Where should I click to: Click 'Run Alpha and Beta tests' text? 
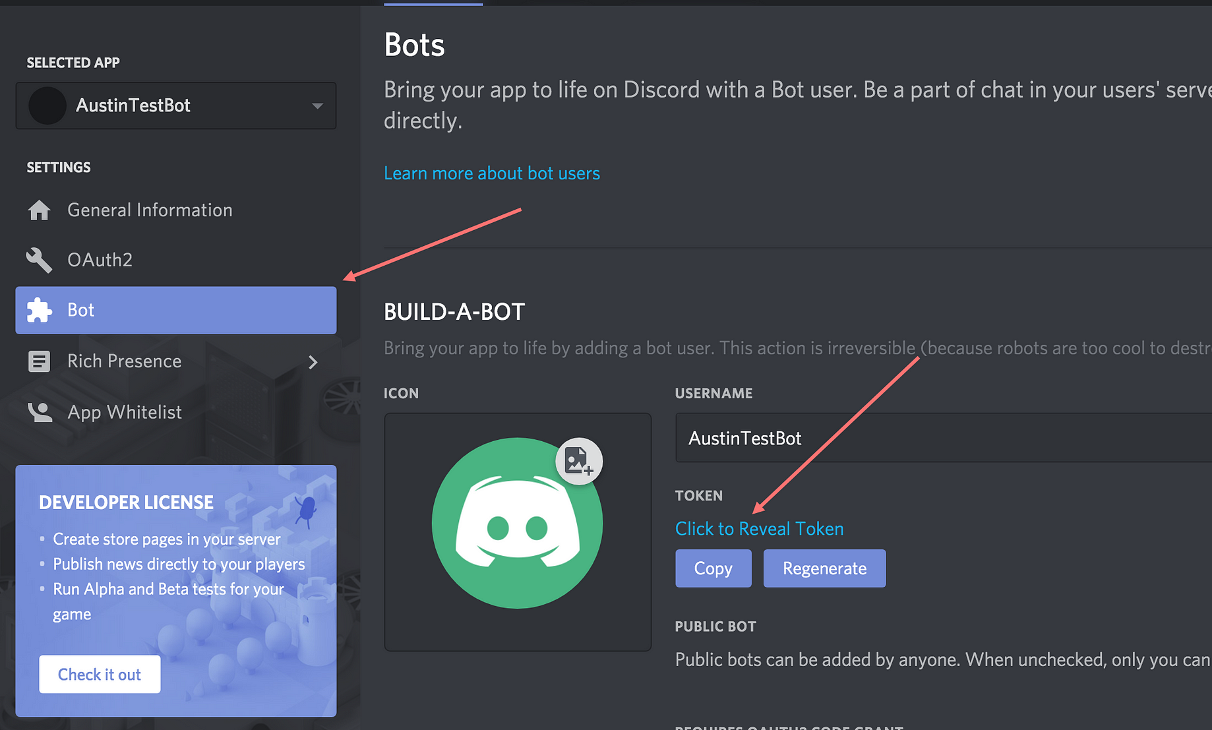tap(168, 601)
